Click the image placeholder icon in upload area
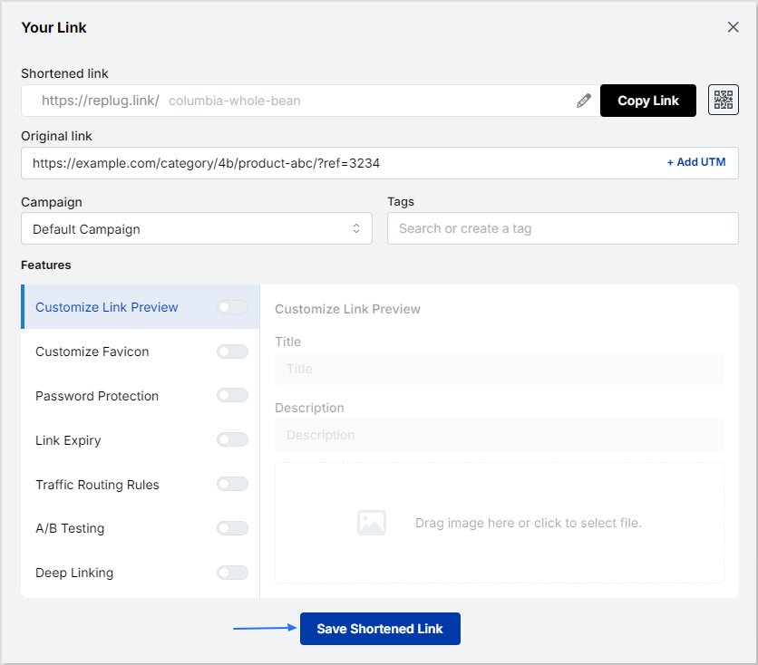Image resolution: width=758 pixels, height=665 pixels. point(371,523)
